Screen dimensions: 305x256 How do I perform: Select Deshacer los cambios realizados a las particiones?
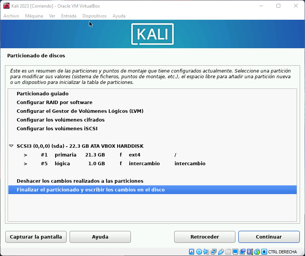point(152,181)
